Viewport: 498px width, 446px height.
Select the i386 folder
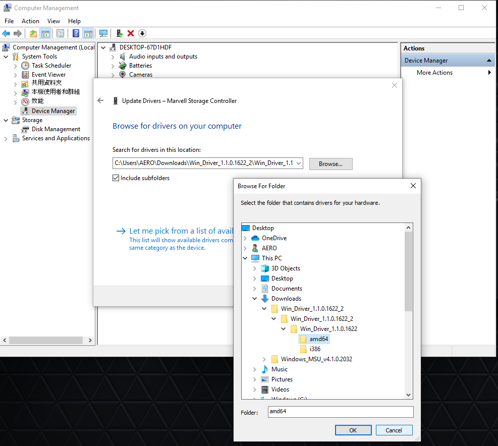(x=314, y=349)
